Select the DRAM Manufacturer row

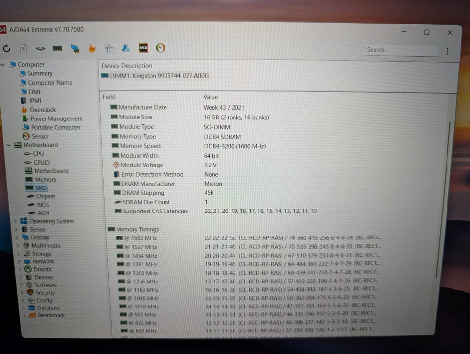pyautogui.click(x=168, y=184)
